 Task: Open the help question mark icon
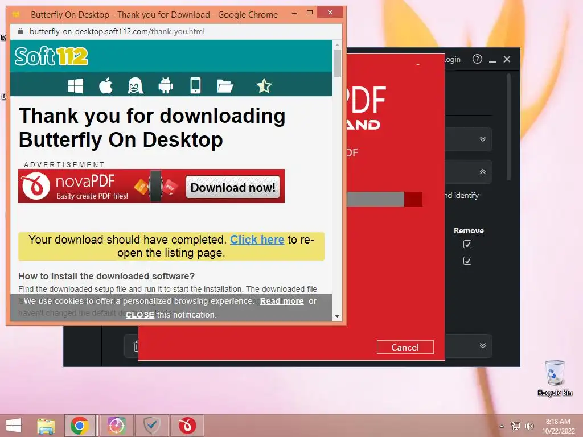477,59
